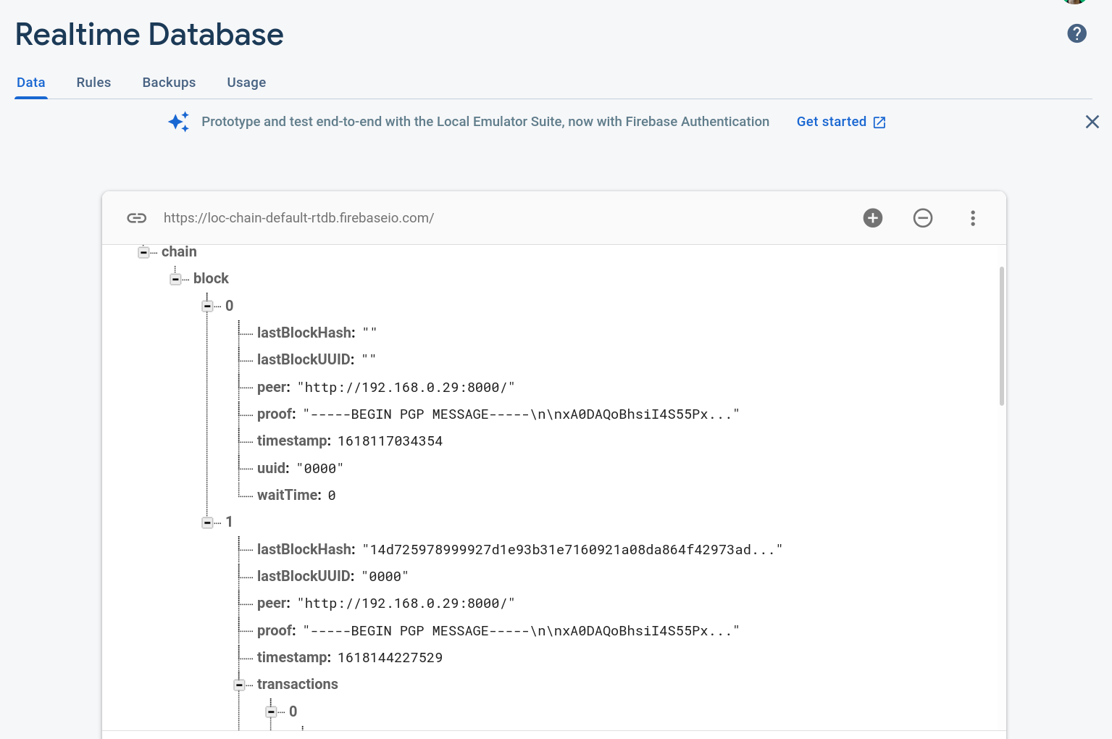The image size is (1112, 739).
Task: Click the collapse-all minus circle icon
Action: coord(923,218)
